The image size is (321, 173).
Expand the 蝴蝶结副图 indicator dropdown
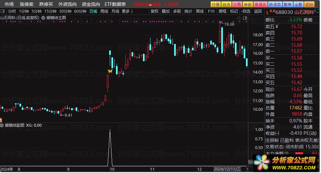point(2,125)
